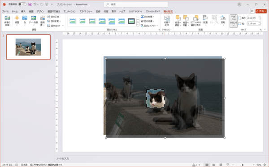
Task: Click the アクセシビリティ status bar message
Action: pos(46,165)
